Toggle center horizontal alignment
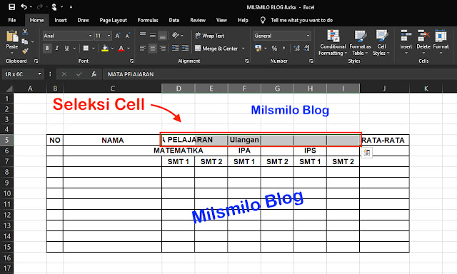Screen dimensions: 457x274 (x=153, y=48)
